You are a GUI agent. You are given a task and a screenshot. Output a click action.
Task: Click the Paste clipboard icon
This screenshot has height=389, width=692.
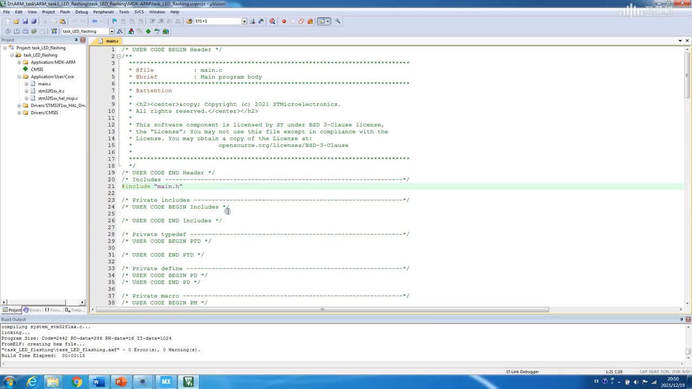pyautogui.click(x=63, y=21)
